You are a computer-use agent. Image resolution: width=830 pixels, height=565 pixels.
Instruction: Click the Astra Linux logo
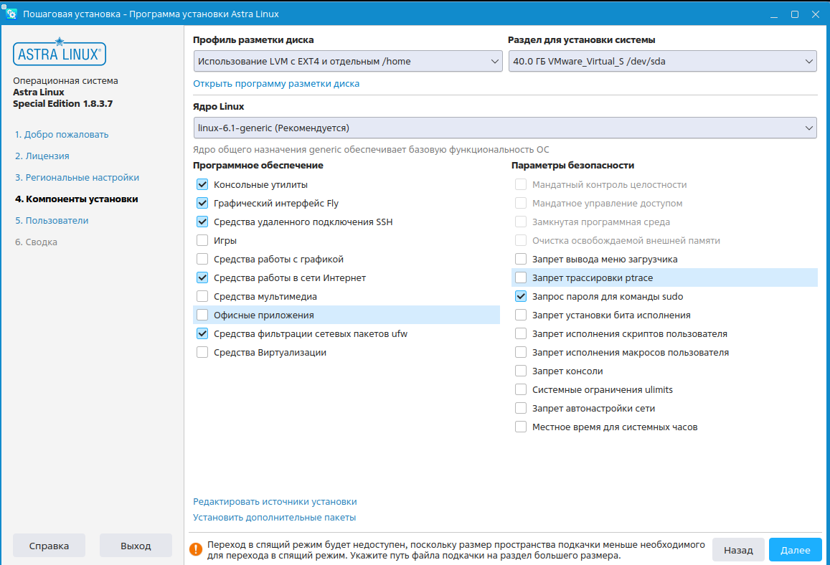tap(60, 52)
